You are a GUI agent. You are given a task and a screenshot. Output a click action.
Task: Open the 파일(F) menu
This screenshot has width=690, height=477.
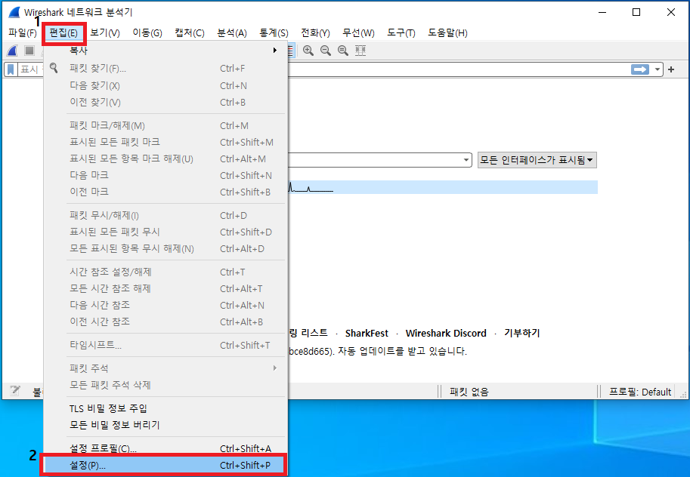pos(23,33)
